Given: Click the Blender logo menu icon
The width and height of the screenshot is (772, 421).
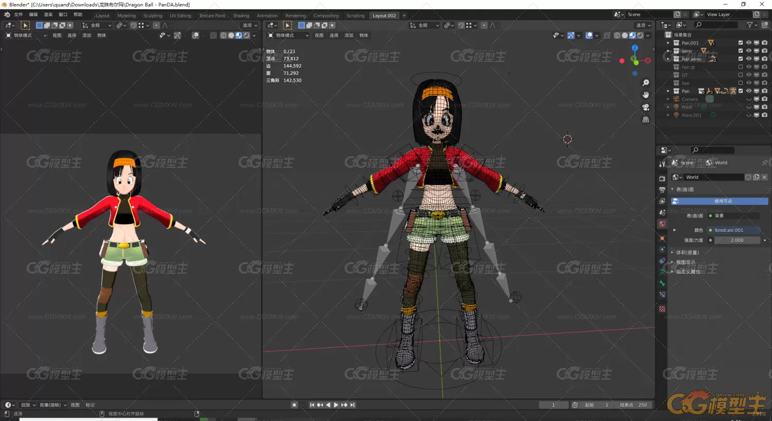Looking at the screenshot, I should [x=7, y=15].
